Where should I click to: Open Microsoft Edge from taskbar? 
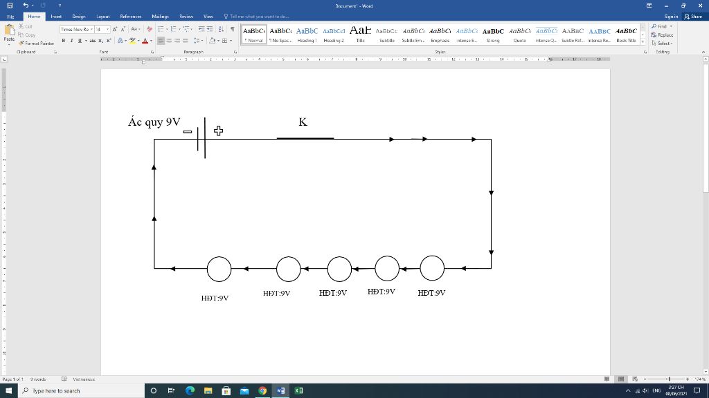[190, 391]
